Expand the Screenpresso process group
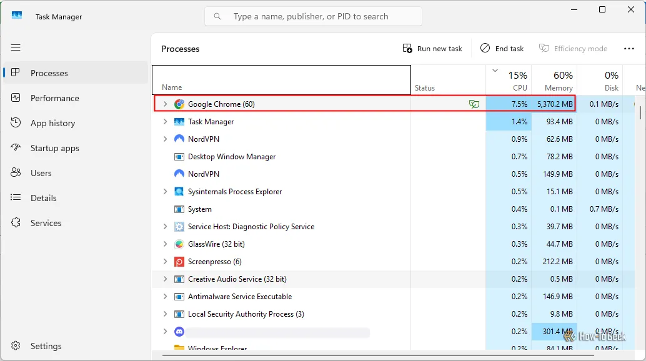The height and width of the screenshot is (361, 646). (165, 262)
